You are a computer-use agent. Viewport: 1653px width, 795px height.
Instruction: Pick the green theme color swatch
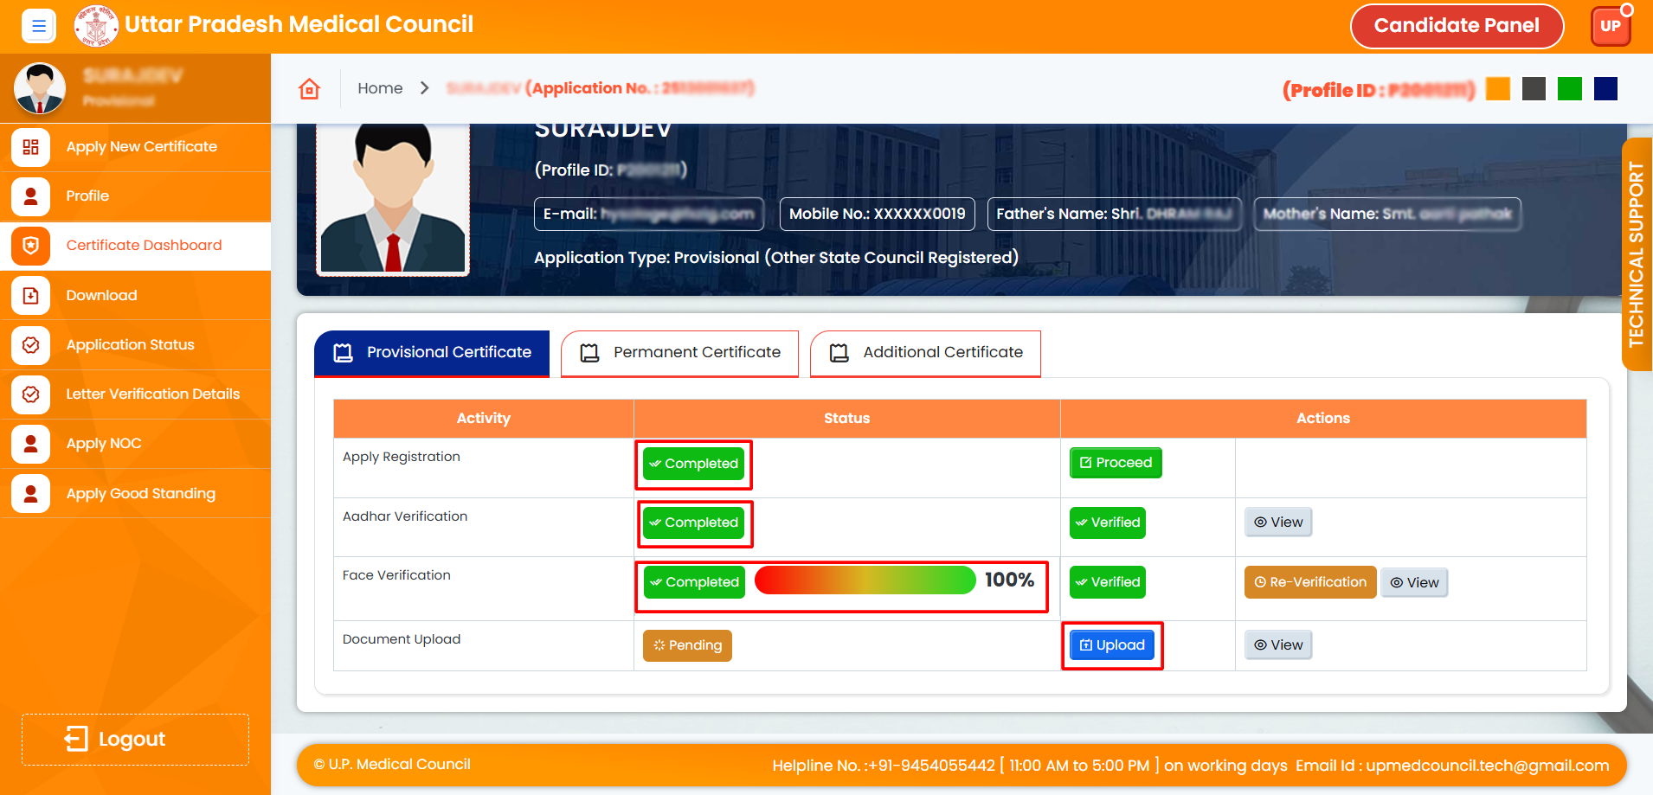click(1569, 89)
